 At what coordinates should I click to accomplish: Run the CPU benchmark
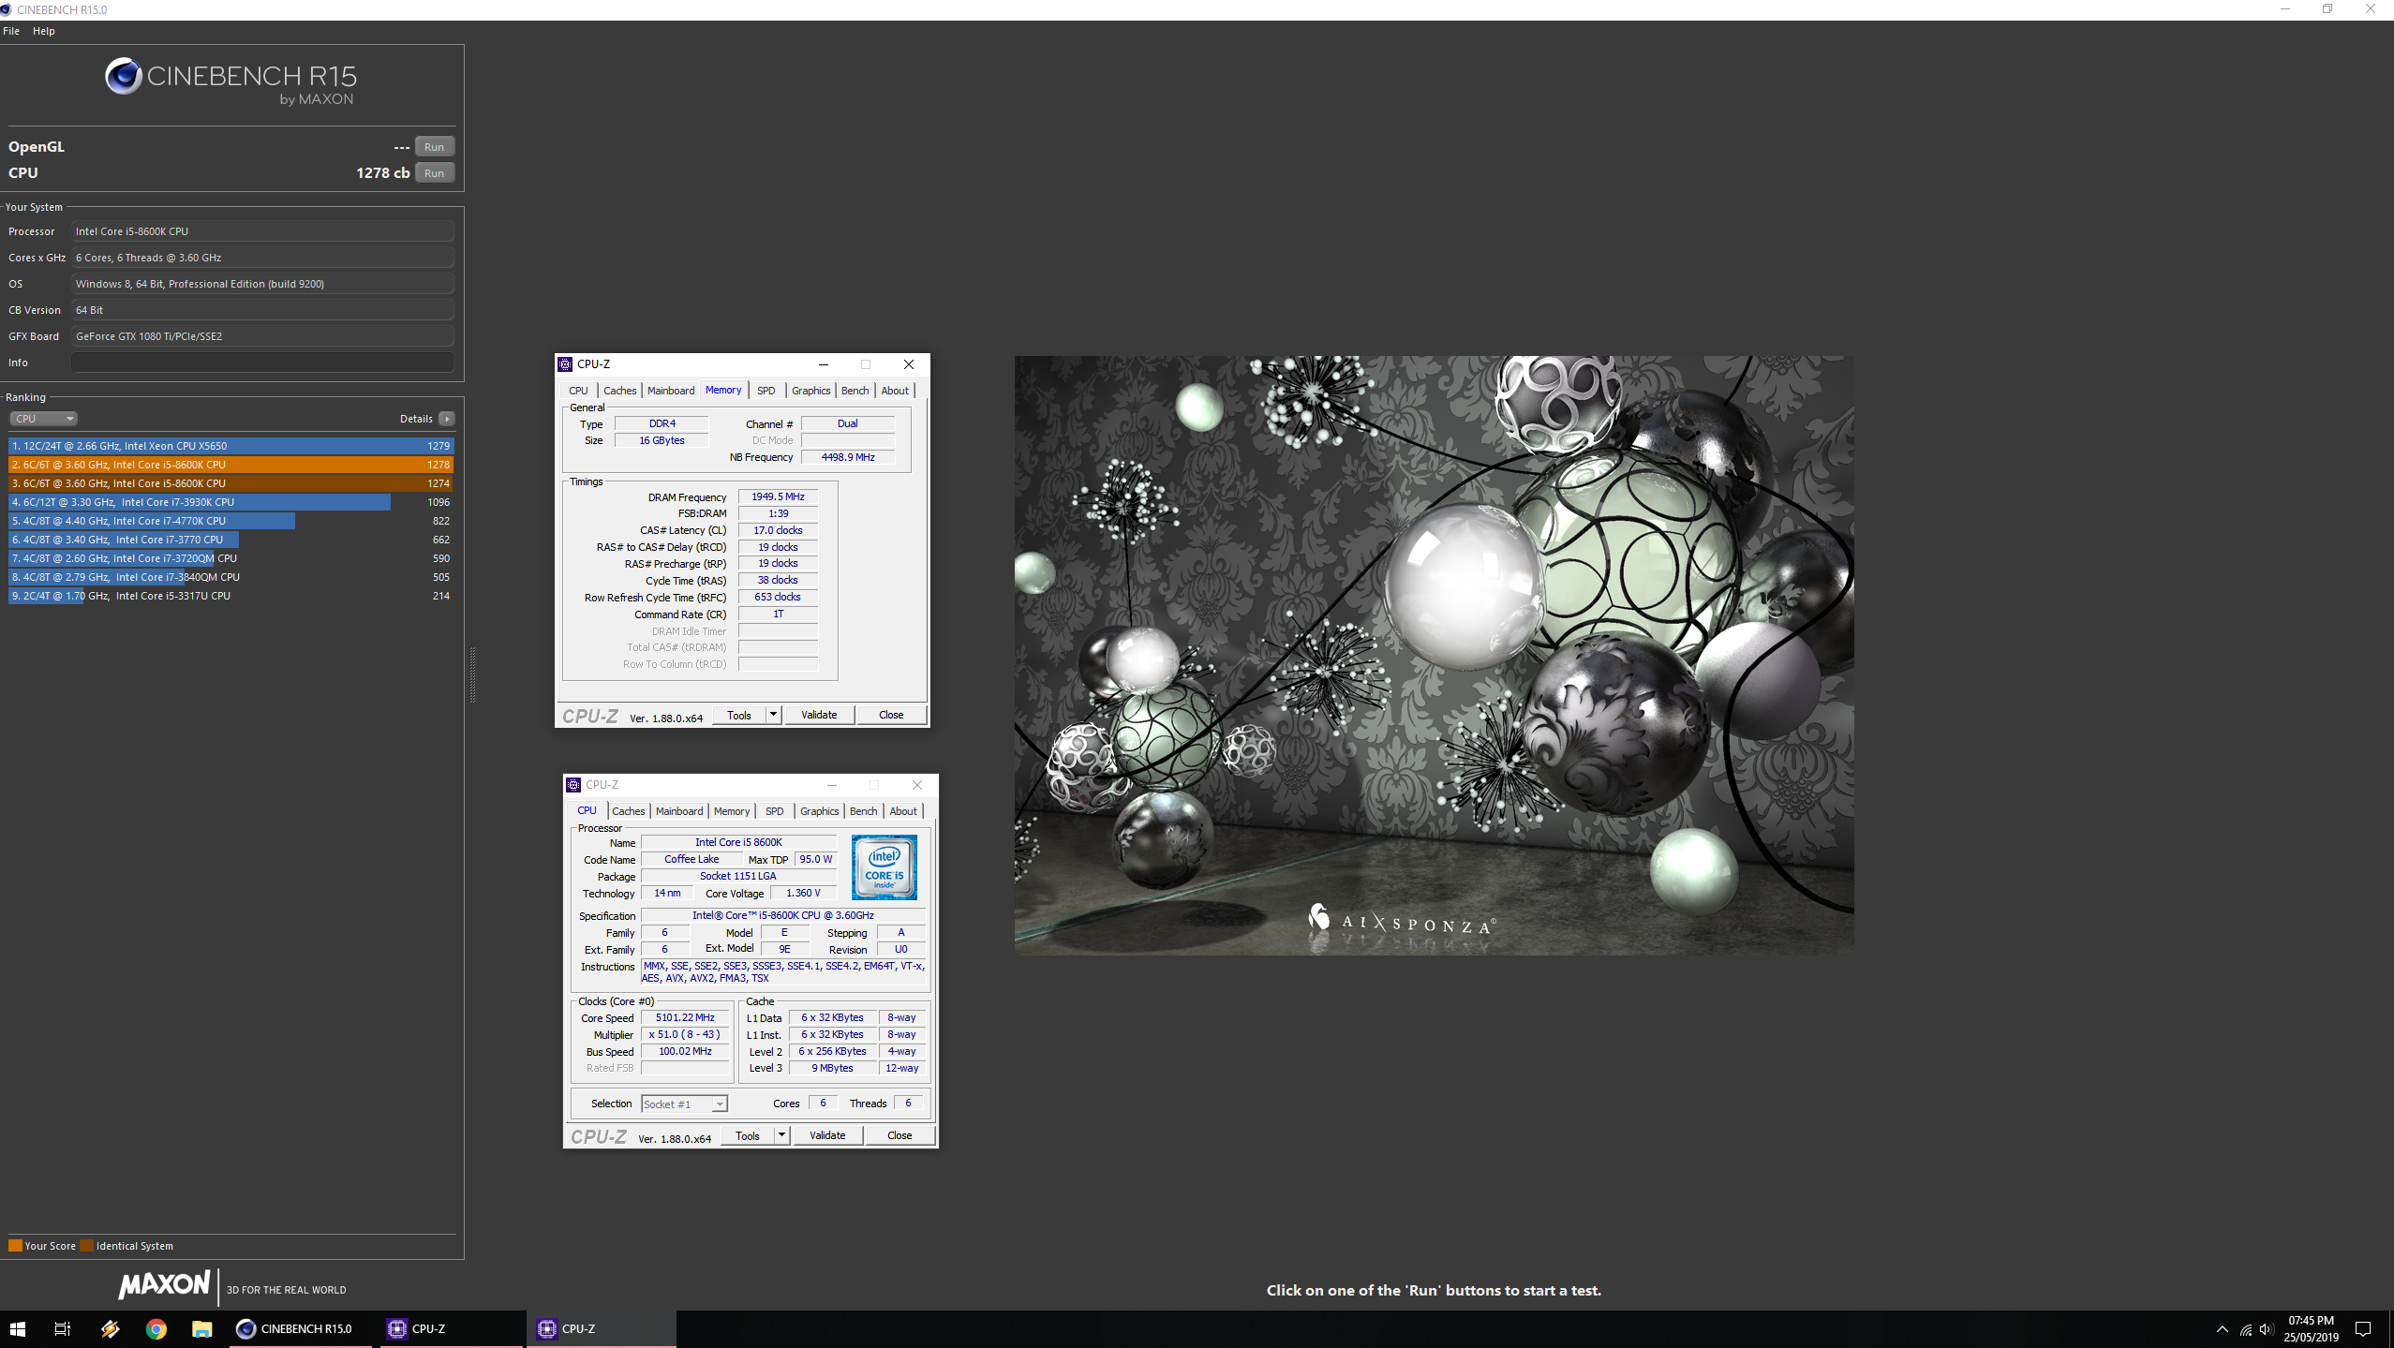click(434, 173)
